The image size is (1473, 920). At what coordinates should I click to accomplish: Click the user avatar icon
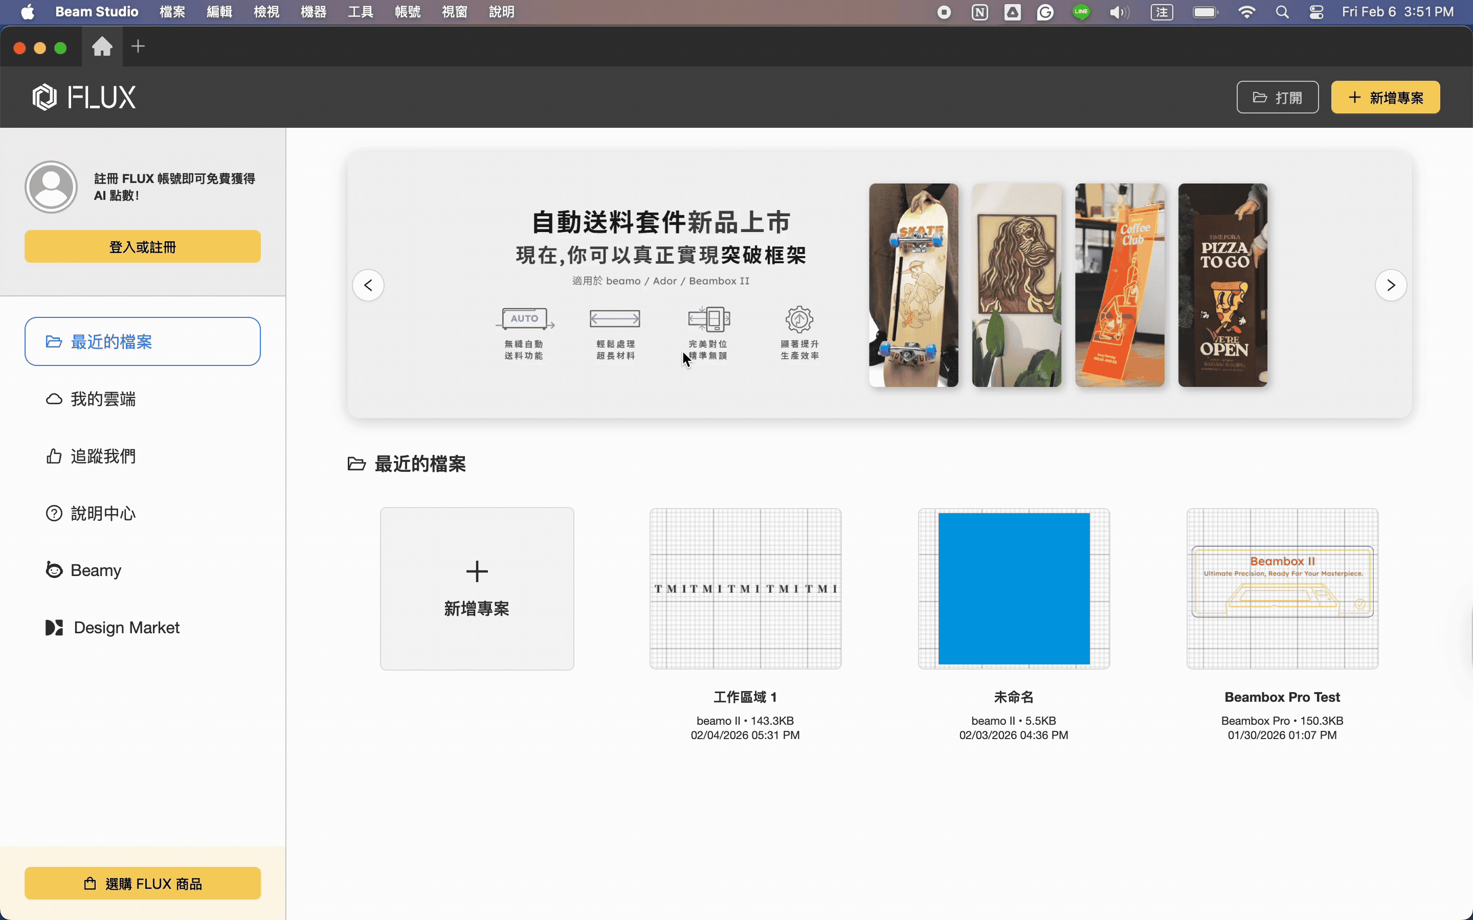coord(51,187)
